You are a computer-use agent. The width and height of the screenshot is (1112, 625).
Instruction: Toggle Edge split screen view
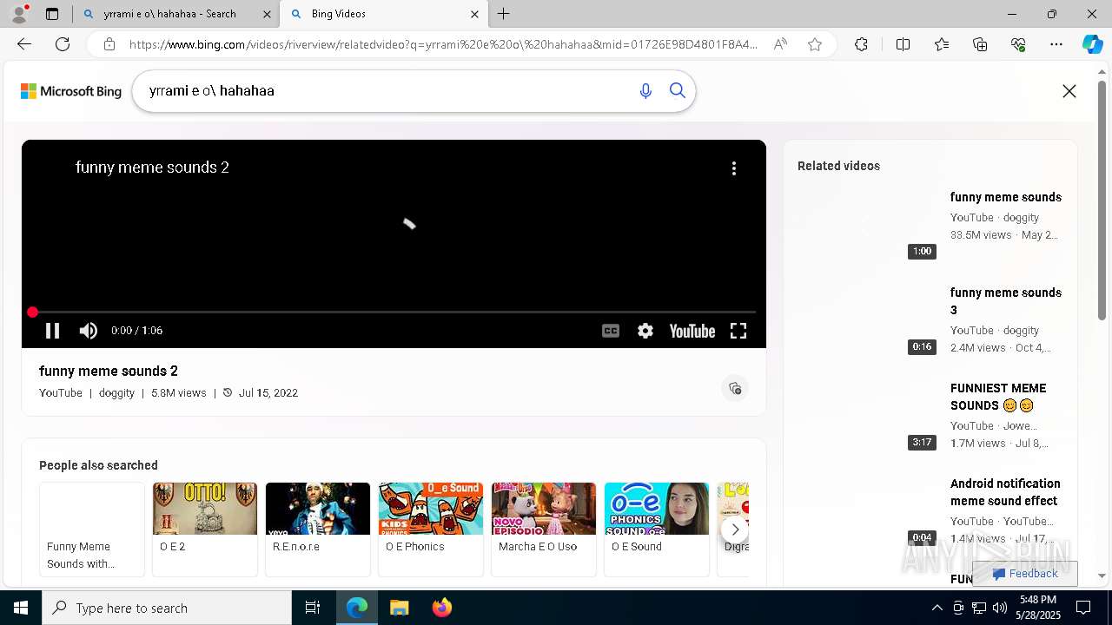point(903,44)
